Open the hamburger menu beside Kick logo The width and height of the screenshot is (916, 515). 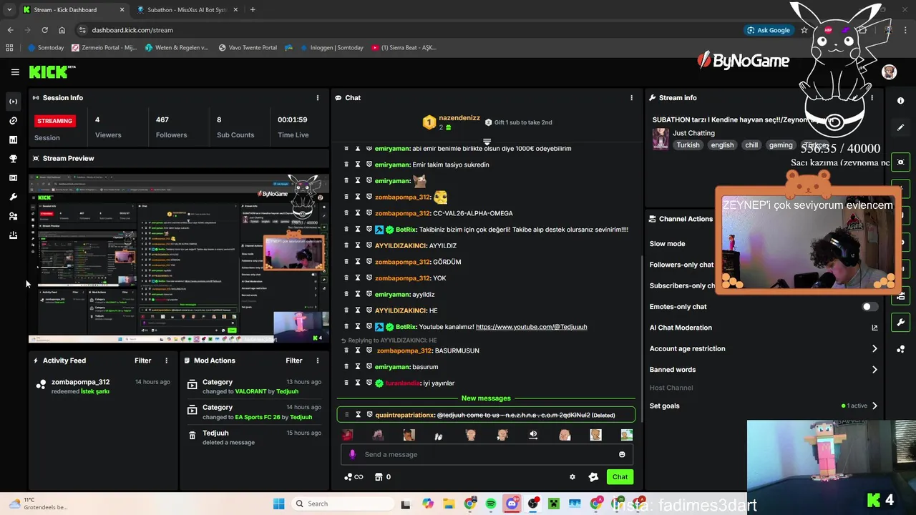(15, 72)
